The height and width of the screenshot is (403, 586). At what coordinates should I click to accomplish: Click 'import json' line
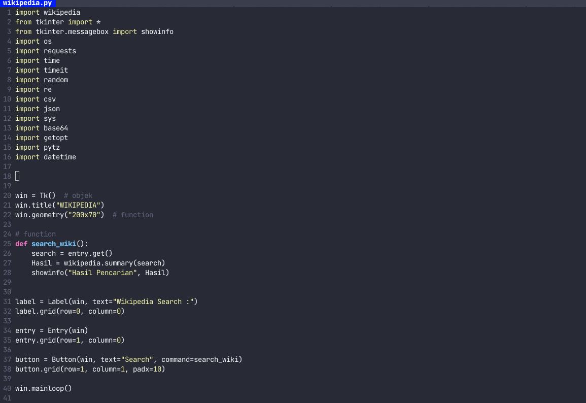click(38, 109)
